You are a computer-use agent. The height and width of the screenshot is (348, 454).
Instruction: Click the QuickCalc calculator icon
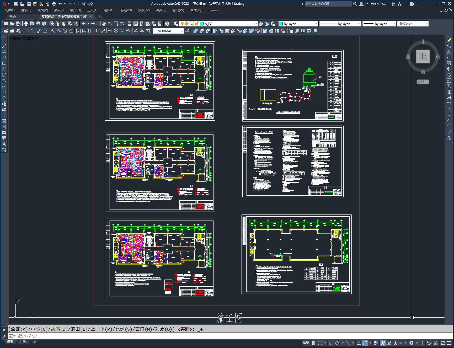(x=160, y=24)
